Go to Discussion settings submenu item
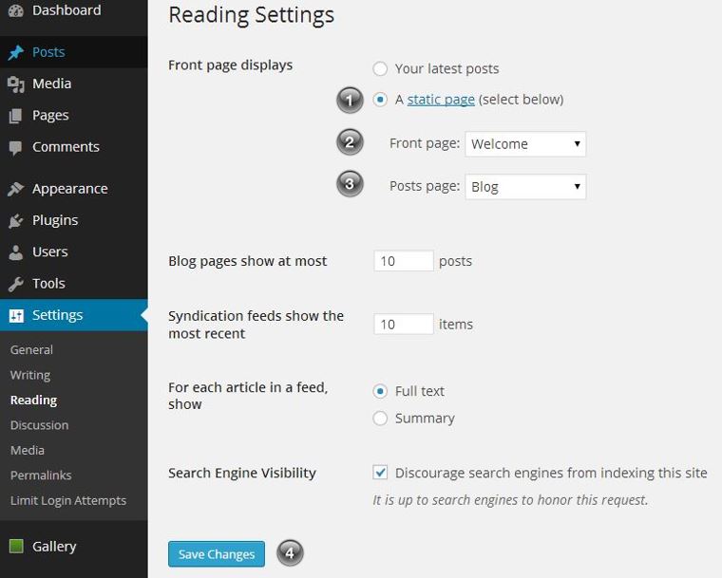This screenshot has height=578, width=722. [x=40, y=425]
